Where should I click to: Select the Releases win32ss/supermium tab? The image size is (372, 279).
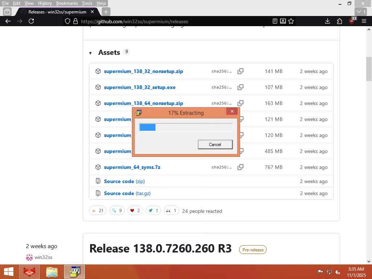[x=57, y=12]
